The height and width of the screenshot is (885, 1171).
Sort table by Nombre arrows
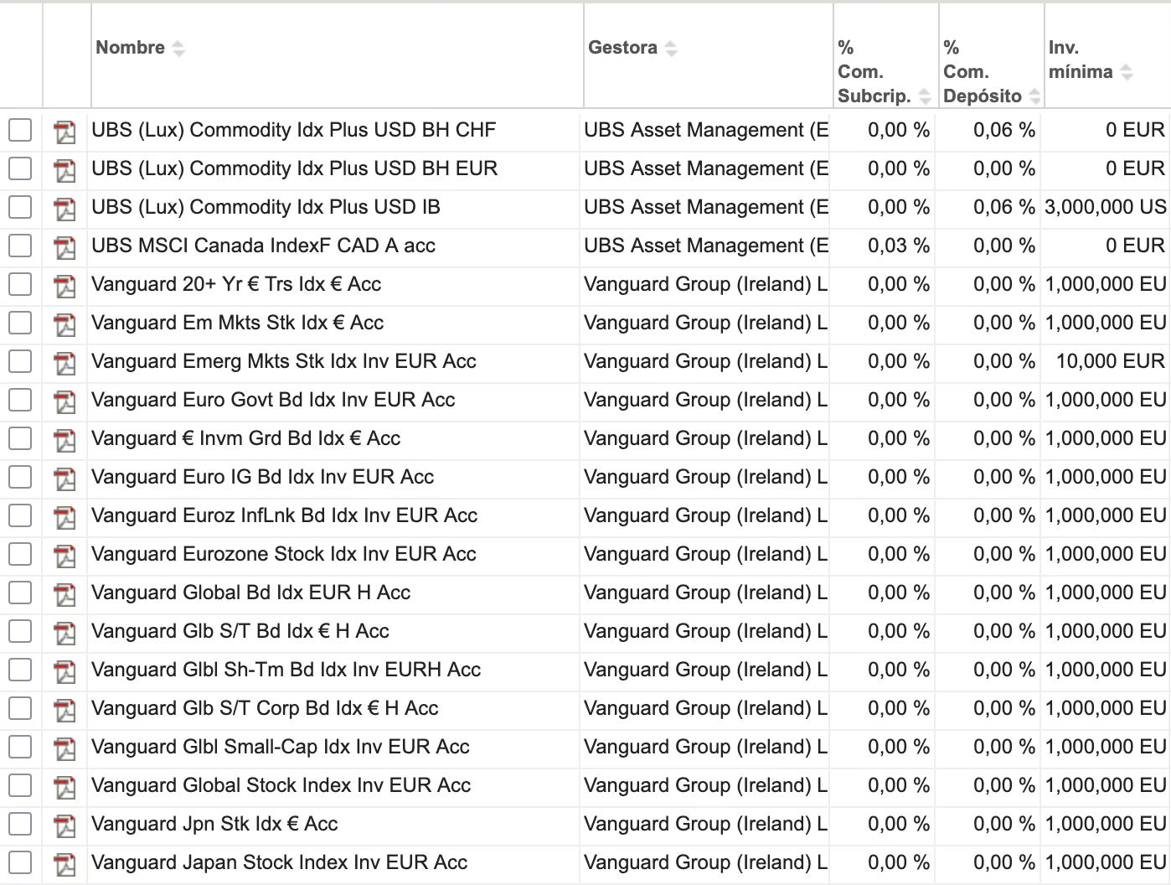178,49
